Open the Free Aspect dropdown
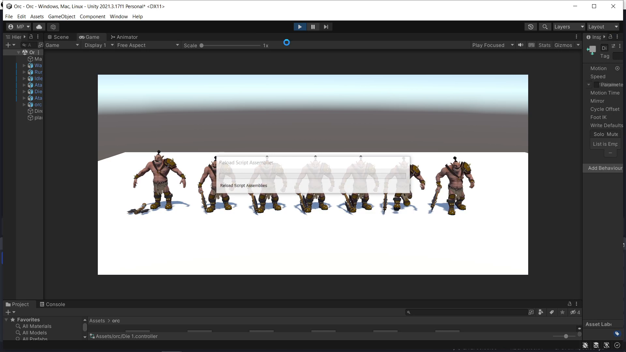 148,45
